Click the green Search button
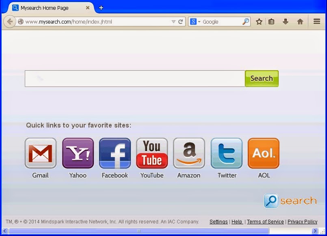Viewport: 327px width, 236px height. click(262, 78)
